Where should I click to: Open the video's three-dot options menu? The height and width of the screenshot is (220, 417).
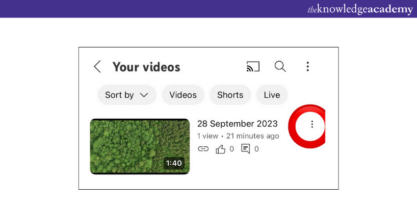tap(312, 125)
